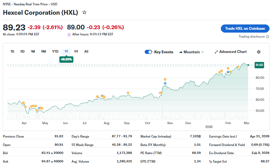Select the YTD time range tab
This screenshot has height=167, width=273.
coord(55,51)
